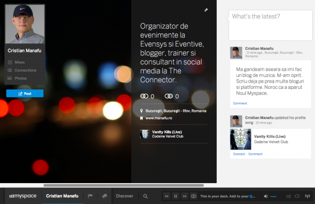Click the search magnifier icon
Viewport: 315px width, 204px height.
(x=145, y=196)
